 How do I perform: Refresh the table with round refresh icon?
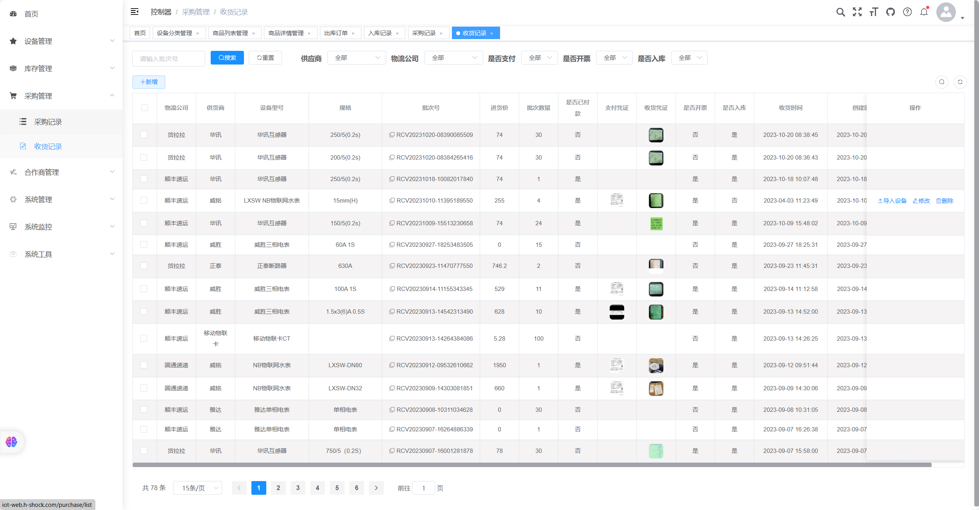click(x=960, y=82)
